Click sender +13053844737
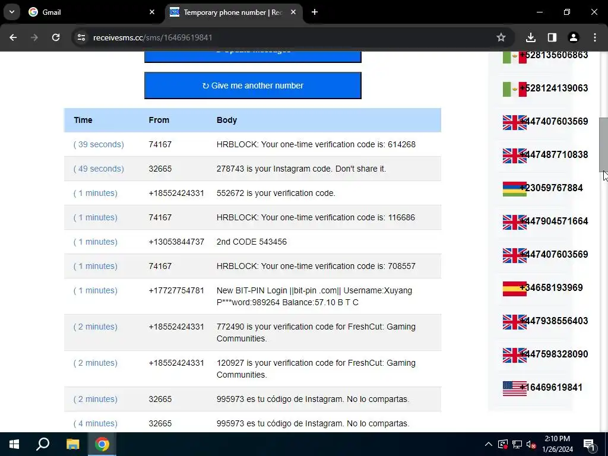Screen dimensions: 608x456 pos(176,242)
